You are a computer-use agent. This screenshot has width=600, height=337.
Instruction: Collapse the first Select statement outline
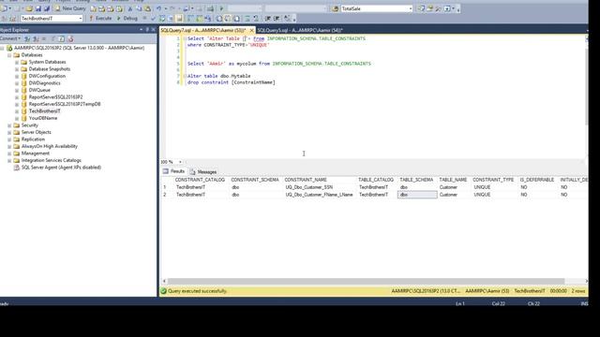(x=185, y=38)
